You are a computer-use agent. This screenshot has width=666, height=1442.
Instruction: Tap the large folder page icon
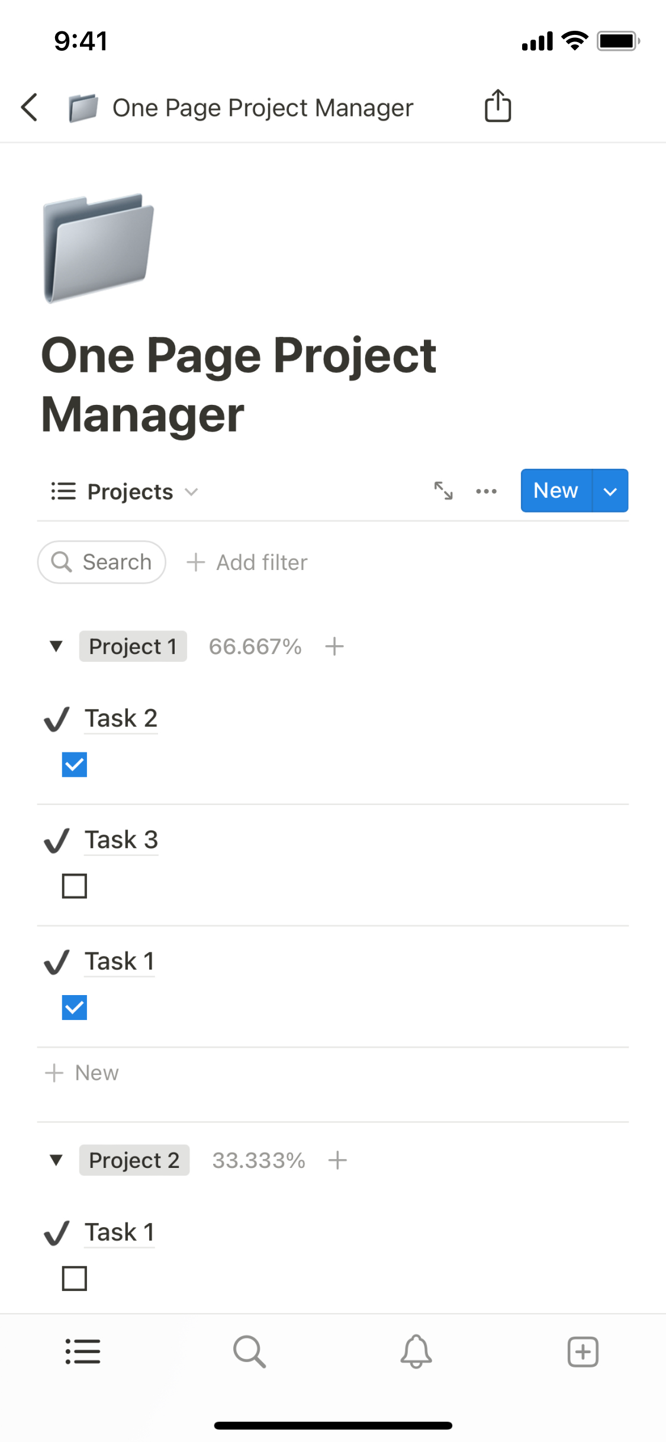(98, 248)
